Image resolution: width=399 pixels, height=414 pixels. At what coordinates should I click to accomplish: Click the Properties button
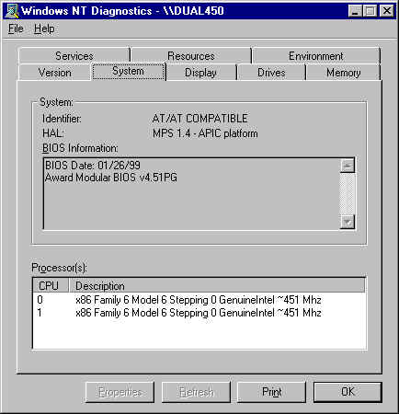(120, 392)
